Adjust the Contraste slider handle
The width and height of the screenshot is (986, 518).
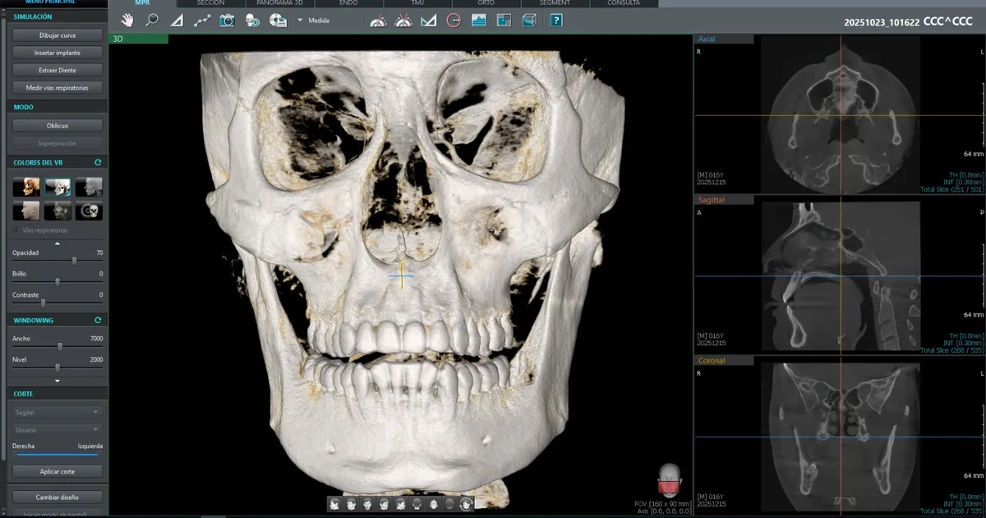[44, 303]
